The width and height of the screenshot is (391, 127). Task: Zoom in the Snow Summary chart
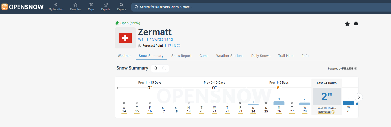pos(164,68)
